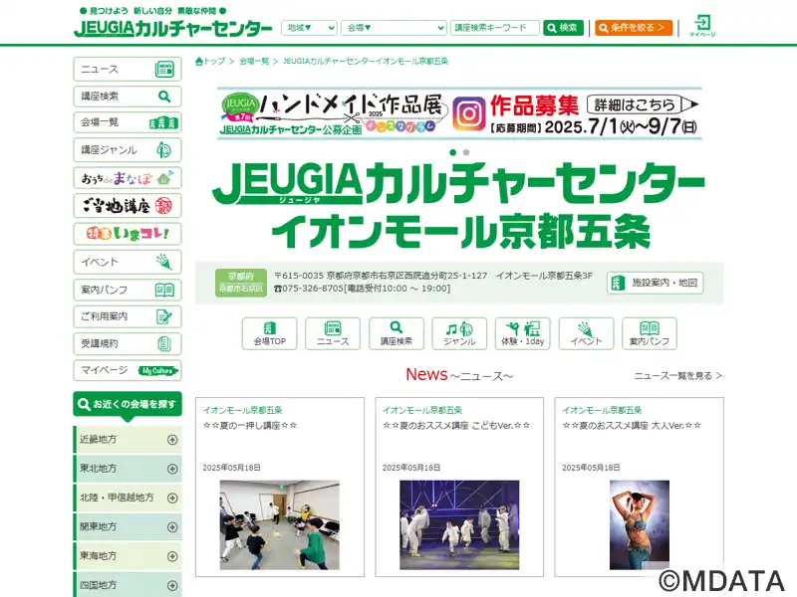The width and height of the screenshot is (797, 597).
Task: Click the ジャンル music icon button
Action: pos(459,333)
